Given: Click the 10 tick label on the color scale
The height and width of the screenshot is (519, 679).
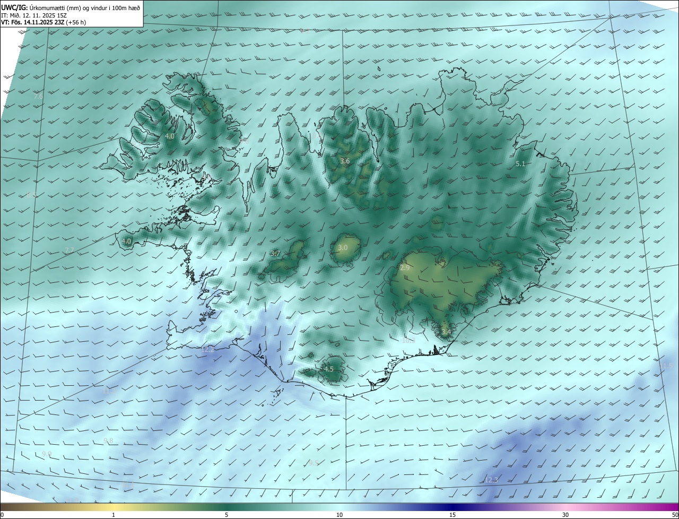Looking at the screenshot, I should (339, 515).
